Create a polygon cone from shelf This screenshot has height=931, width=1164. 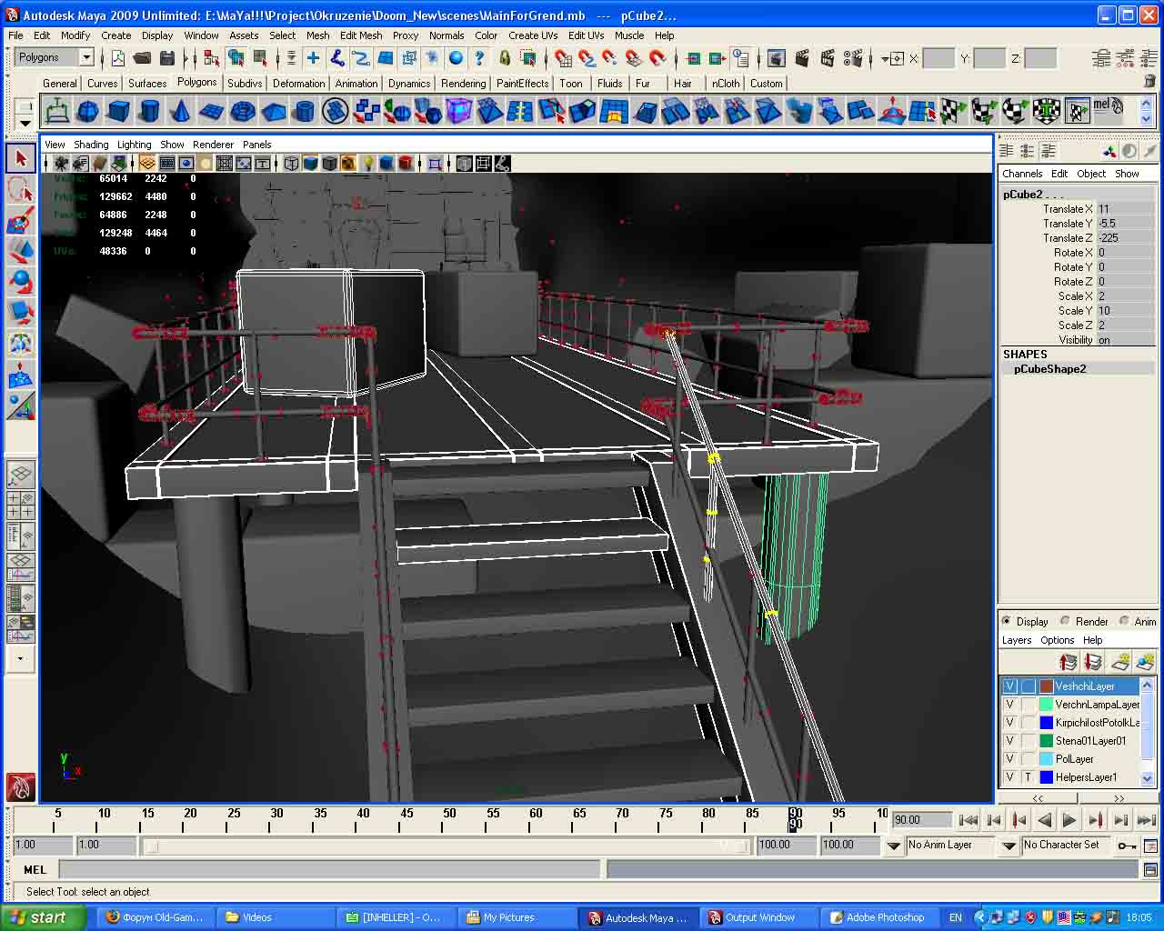(181, 112)
